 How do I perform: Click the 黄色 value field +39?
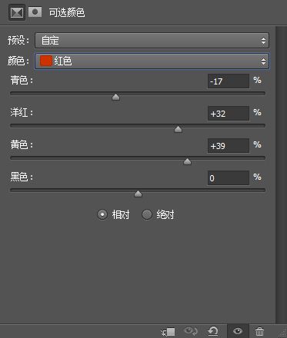(229, 146)
